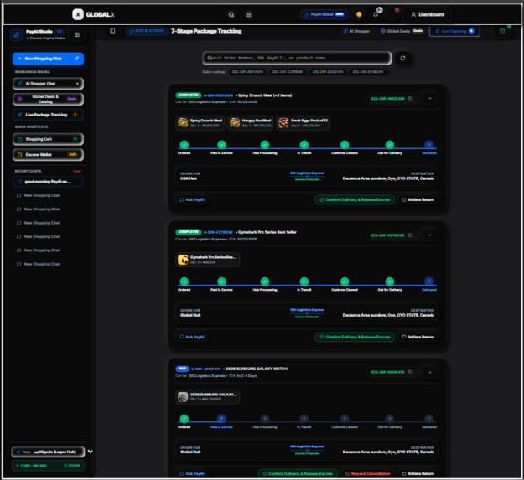Start a New Shopping Chat
The image size is (524, 480).
[48, 59]
